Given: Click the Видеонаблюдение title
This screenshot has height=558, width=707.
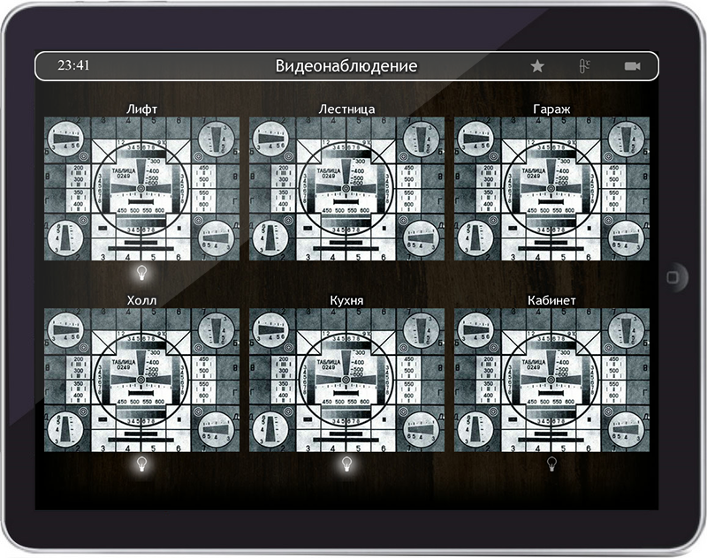Looking at the screenshot, I should pos(346,66).
